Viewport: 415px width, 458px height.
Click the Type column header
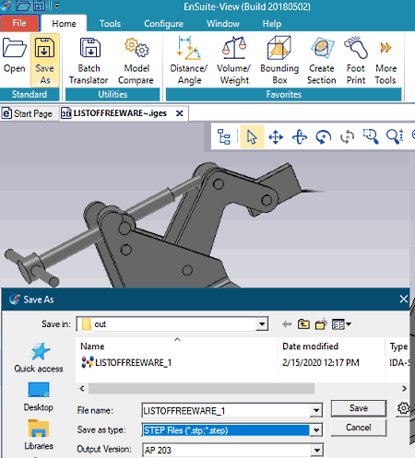[397, 346]
